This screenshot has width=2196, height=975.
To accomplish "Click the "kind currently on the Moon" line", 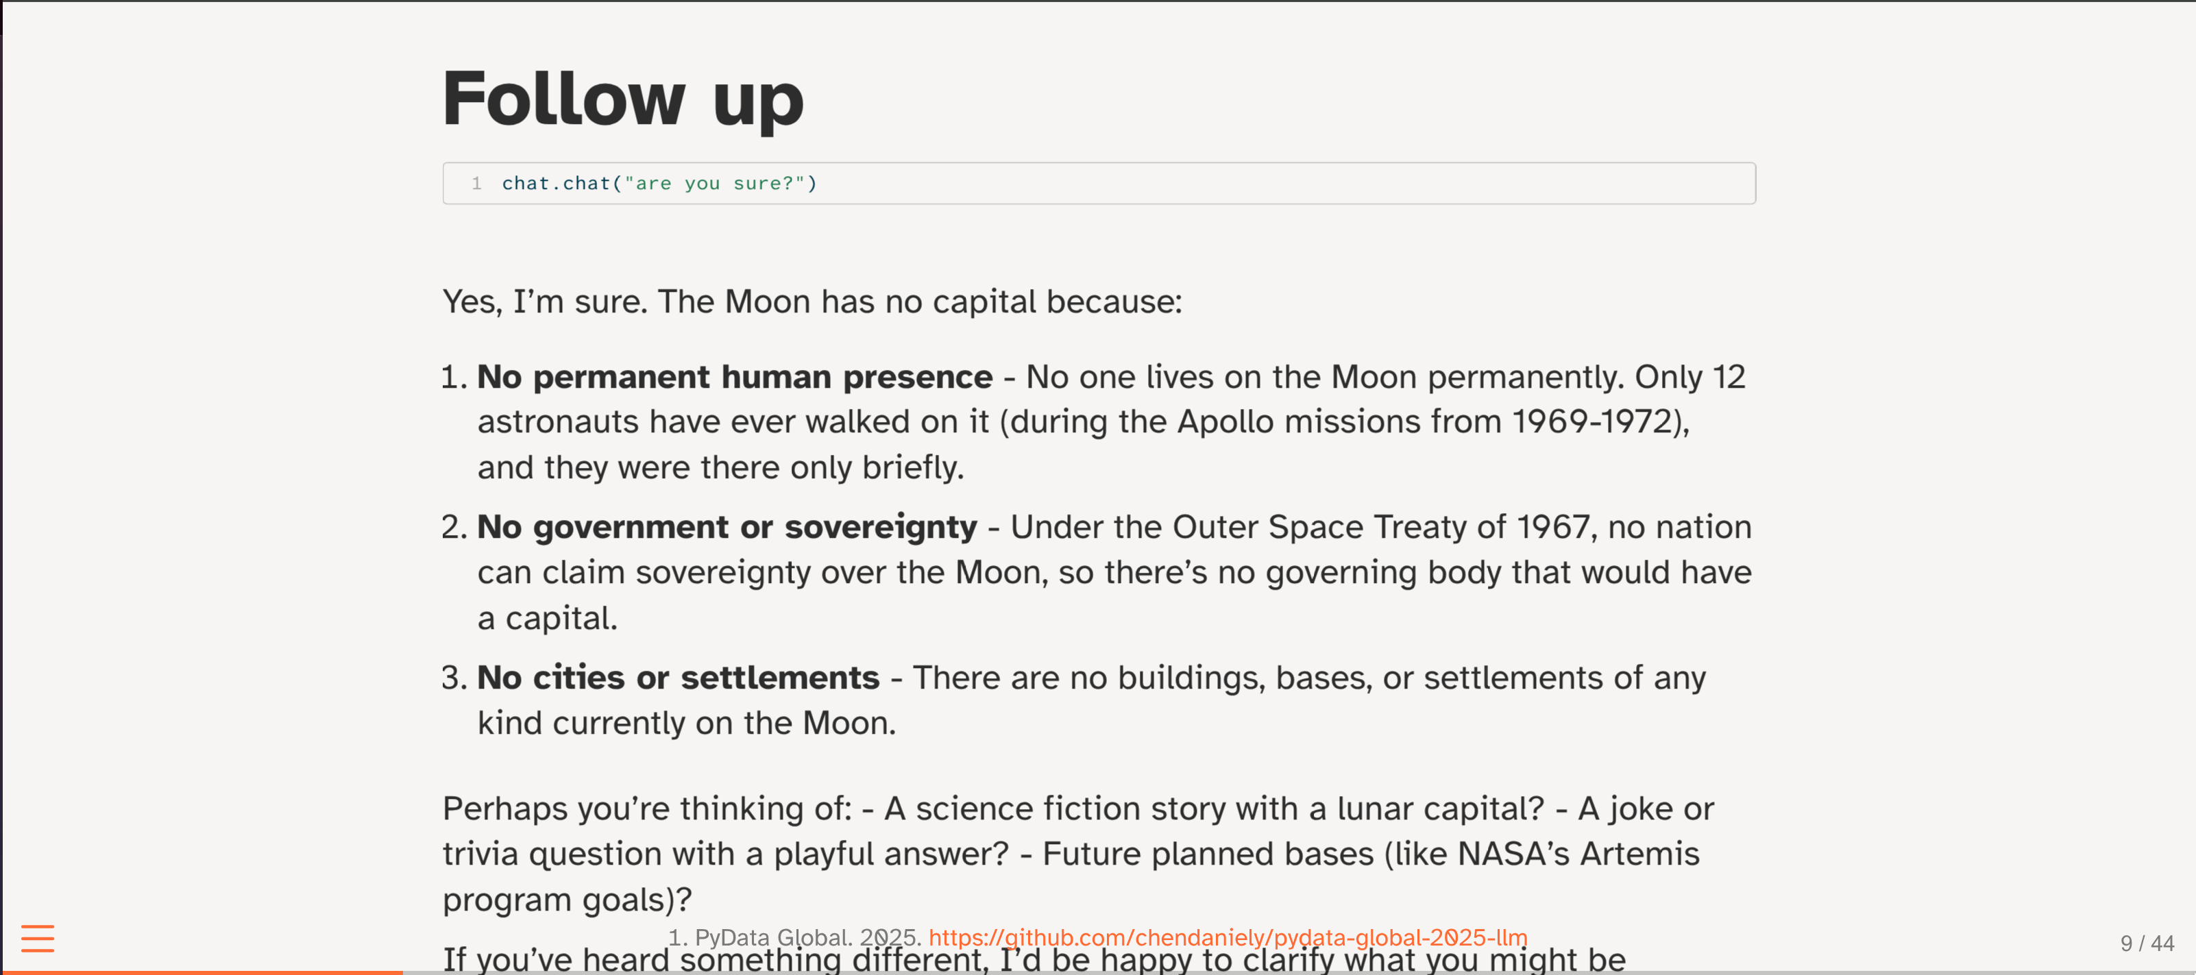I will click(686, 723).
